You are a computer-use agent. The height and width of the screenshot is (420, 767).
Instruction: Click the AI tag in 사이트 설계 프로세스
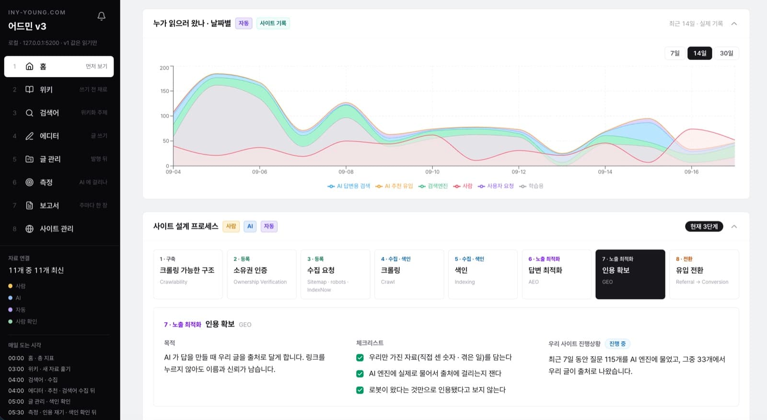click(x=250, y=226)
